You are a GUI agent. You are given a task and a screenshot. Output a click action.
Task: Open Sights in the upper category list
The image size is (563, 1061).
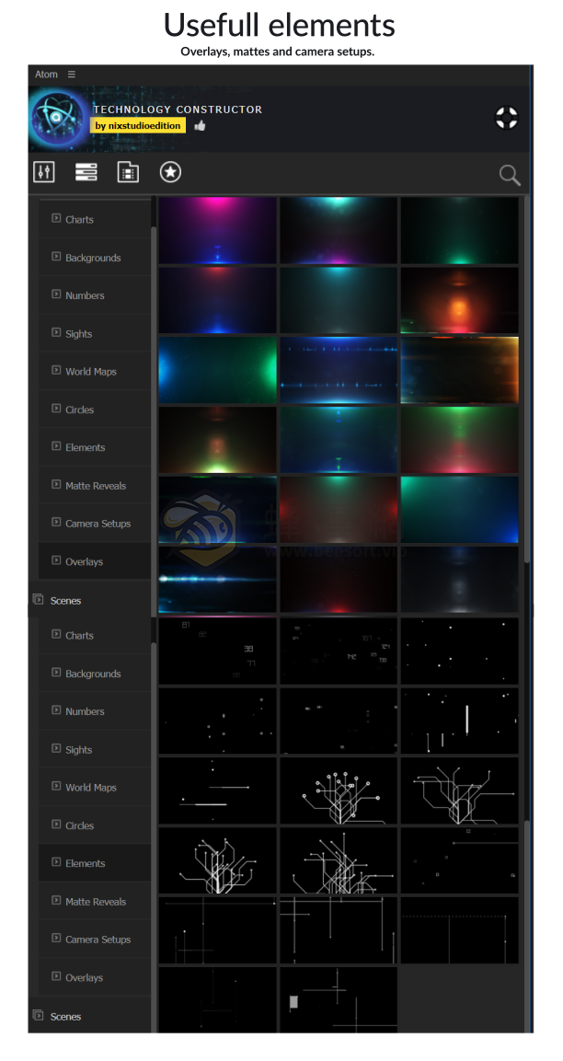pyautogui.click(x=95, y=334)
